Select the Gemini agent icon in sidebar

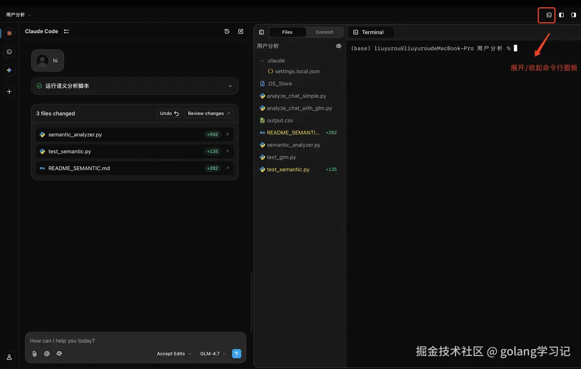pos(9,70)
